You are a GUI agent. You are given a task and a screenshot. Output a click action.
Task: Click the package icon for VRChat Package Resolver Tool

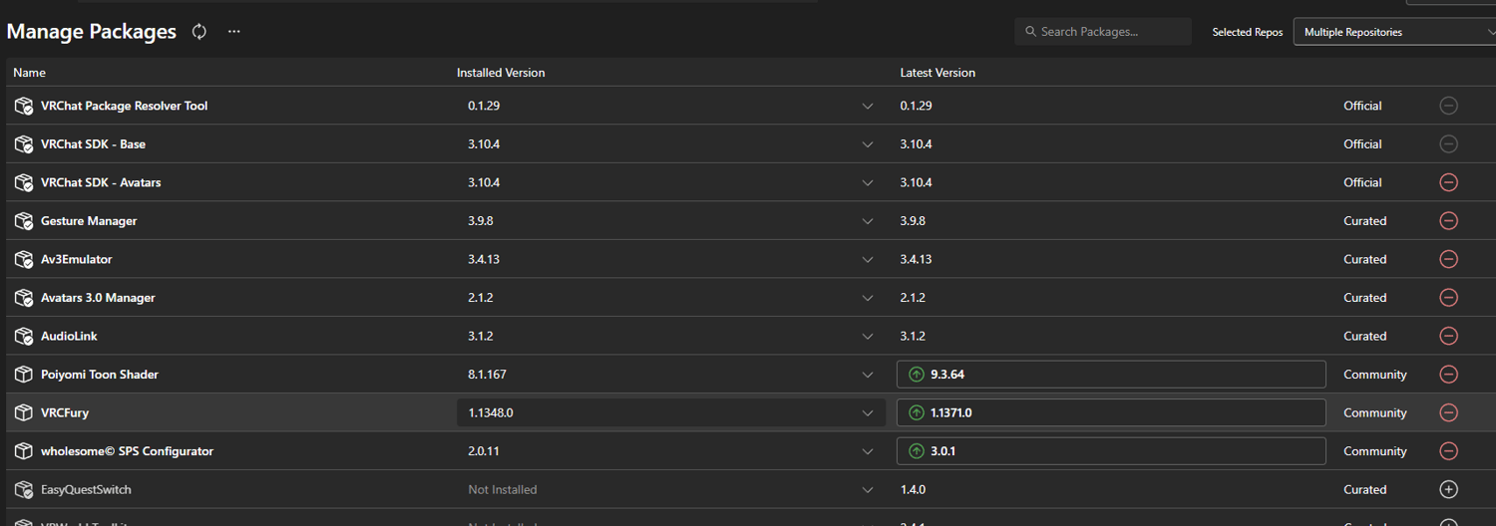24,106
